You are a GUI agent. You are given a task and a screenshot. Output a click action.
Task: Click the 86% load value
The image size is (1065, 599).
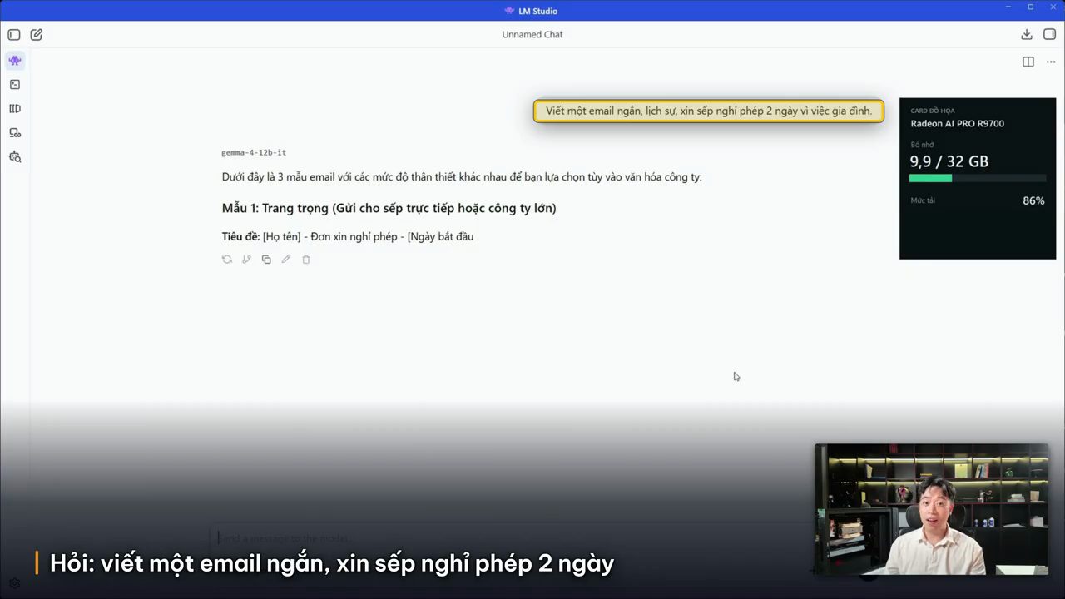[1033, 201]
